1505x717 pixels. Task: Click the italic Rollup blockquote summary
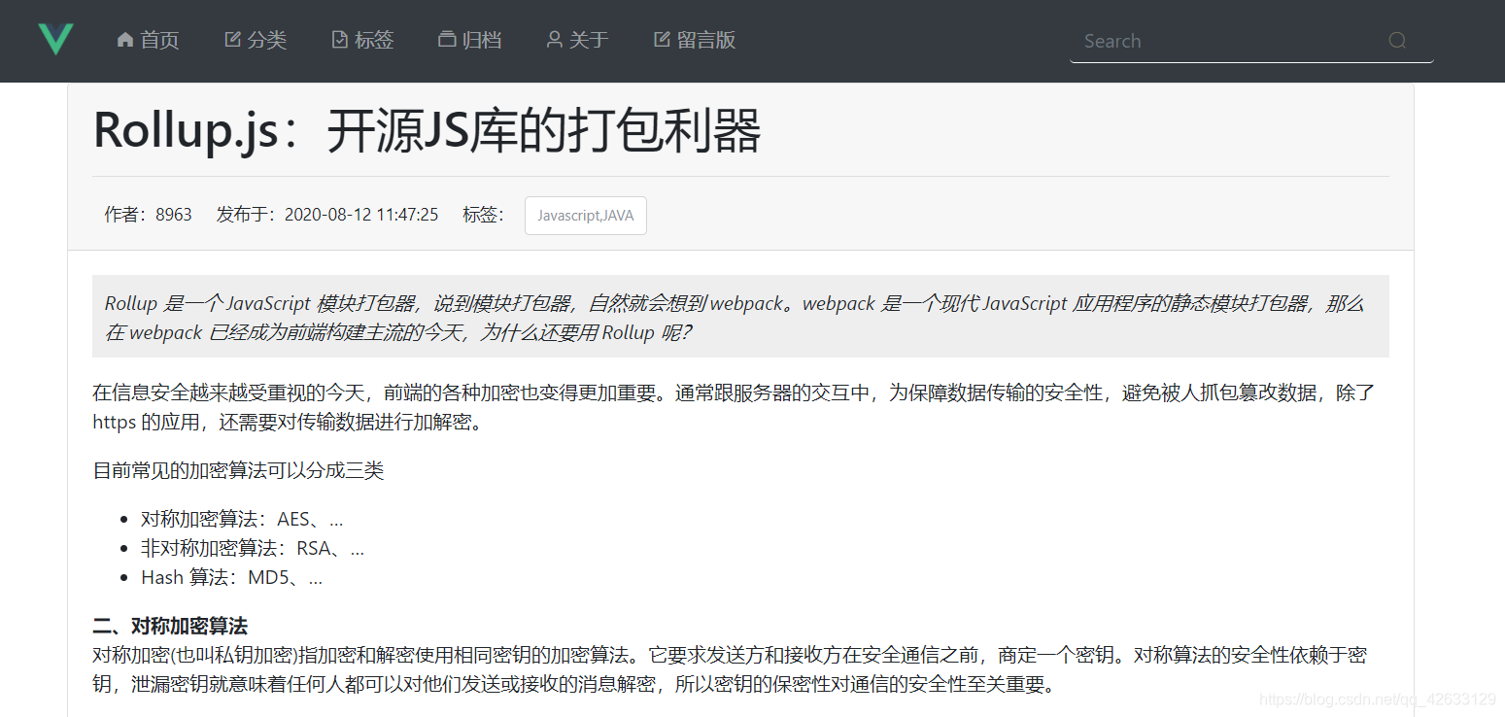740,317
